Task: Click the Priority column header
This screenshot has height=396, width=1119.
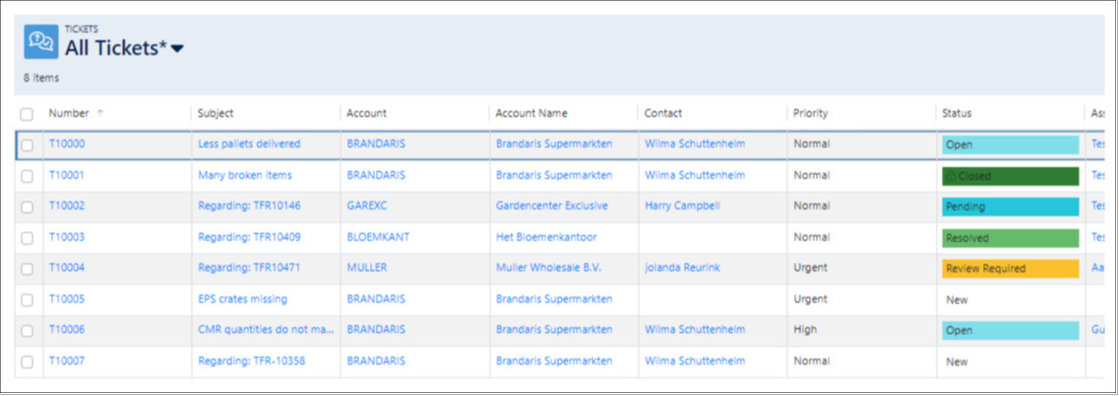Action: tap(810, 113)
